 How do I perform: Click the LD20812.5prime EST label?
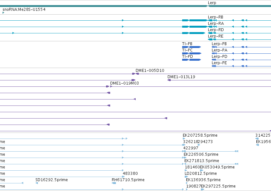click(201, 174)
